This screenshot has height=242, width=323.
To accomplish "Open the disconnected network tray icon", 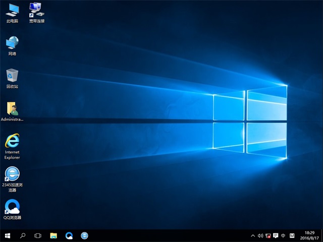I will tap(268, 235).
